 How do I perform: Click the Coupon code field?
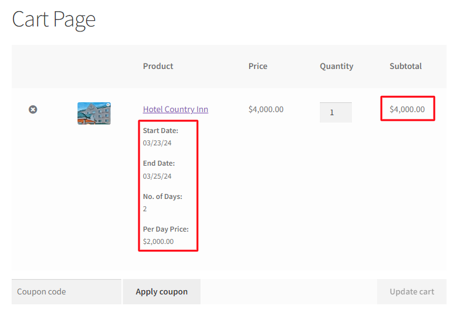(66, 291)
